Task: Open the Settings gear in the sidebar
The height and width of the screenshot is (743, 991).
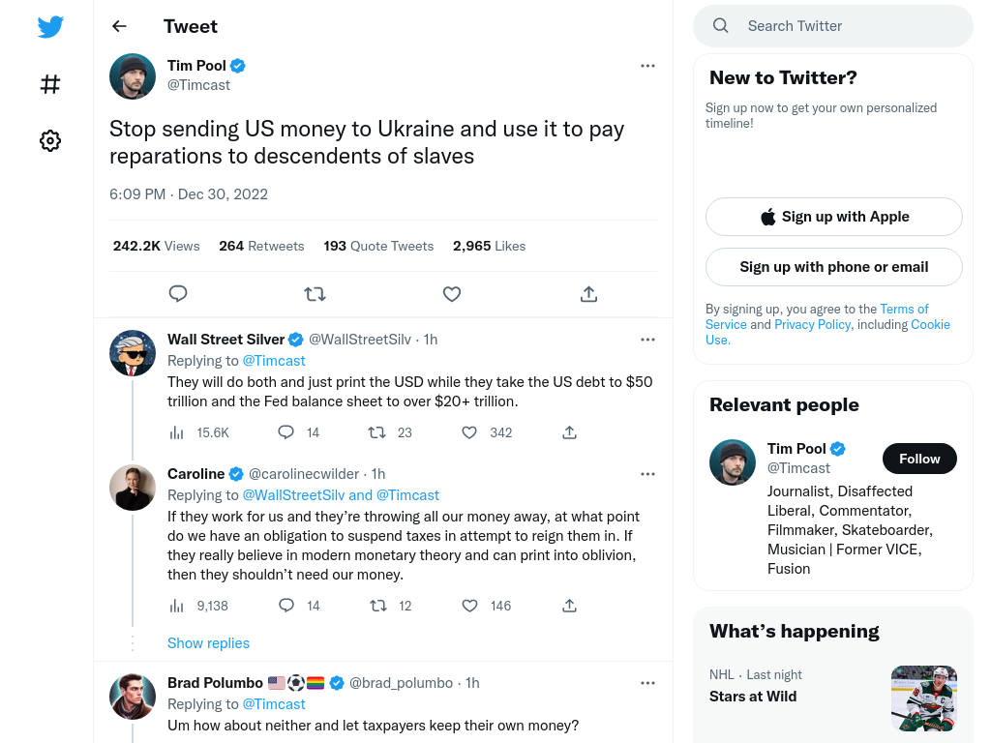Action: (x=50, y=140)
